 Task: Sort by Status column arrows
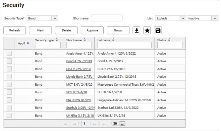[169, 40]
